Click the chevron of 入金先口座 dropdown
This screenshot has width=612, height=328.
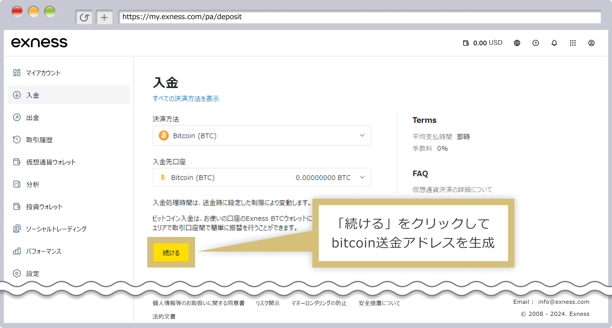pyautogui.click(x=362, y=177)
